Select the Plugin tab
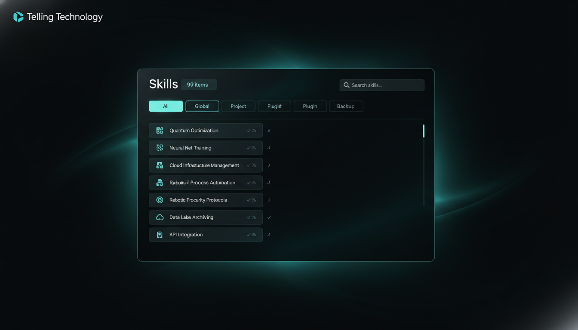 point(310,106)
